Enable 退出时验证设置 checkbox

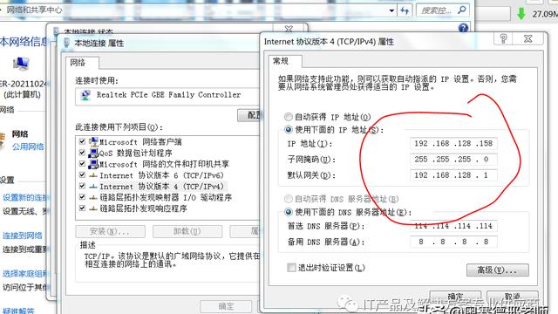291,268
